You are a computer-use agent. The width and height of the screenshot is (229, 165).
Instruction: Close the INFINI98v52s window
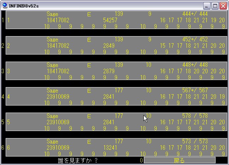(223, 6)
